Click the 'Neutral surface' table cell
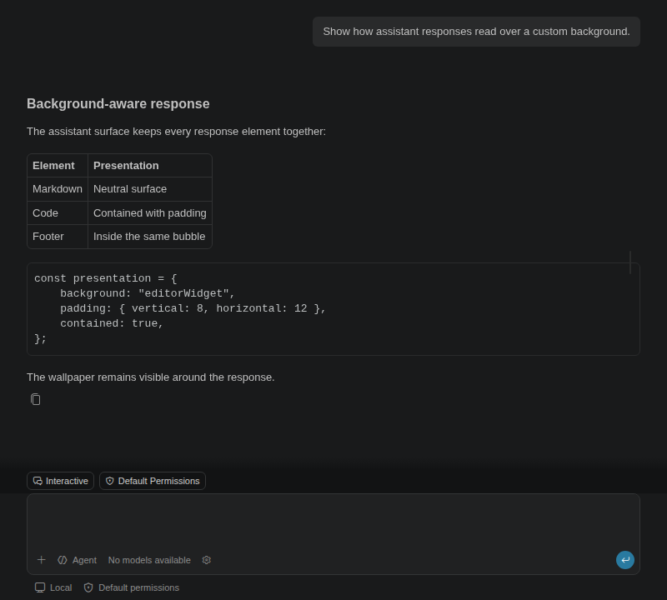The height and width of the screenshot is (600, 667). tap(150, 189)
